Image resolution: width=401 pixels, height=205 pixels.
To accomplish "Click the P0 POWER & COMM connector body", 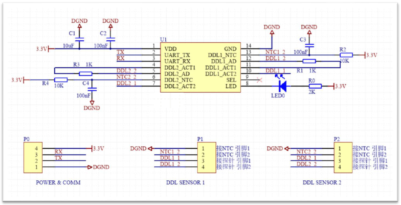I will [33, 158].
